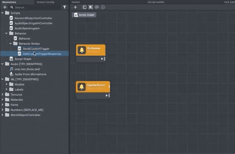Viewport: 235px width, 154px height.
Task: Click the OnAwake node output port arrow
Action: coord(103,59)
